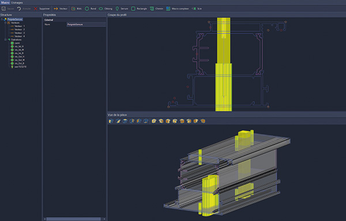Click the Propriétés scrollbar right arrow
Screen dimensions: 346x221
(x=104, y=219)
